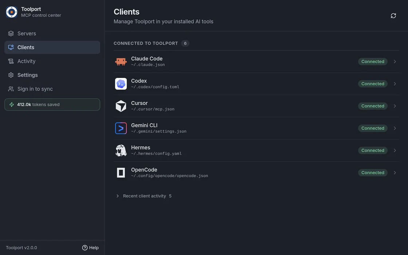Viewport: 408px width, 255px height.
Task: Click the ~/.config/opencode/opencode.json path
Action: click(169, 176)
